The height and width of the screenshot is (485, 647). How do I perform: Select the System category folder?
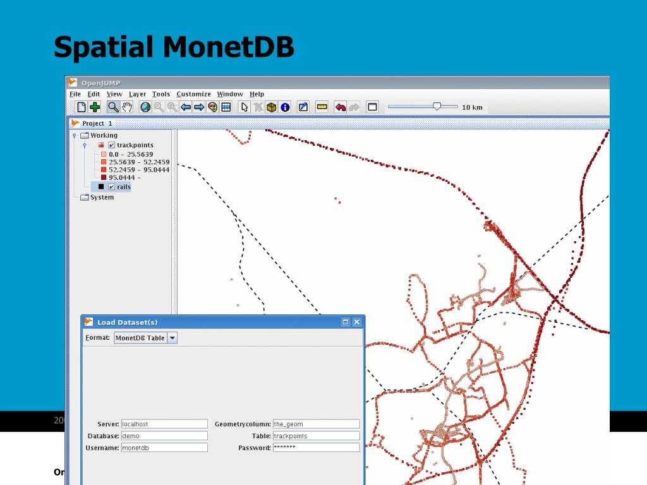point(101,197)
